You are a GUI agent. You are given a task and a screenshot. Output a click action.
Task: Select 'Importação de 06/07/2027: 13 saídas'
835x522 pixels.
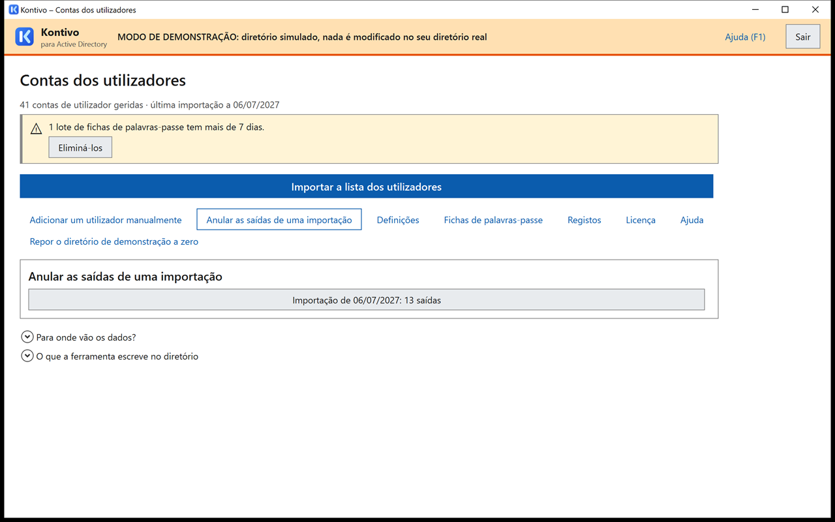367,300
